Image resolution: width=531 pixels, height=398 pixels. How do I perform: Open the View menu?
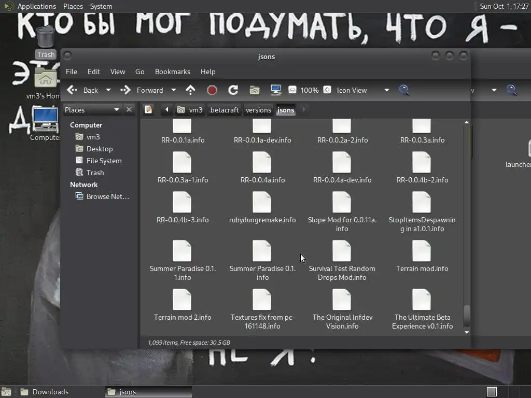(118, 72)
